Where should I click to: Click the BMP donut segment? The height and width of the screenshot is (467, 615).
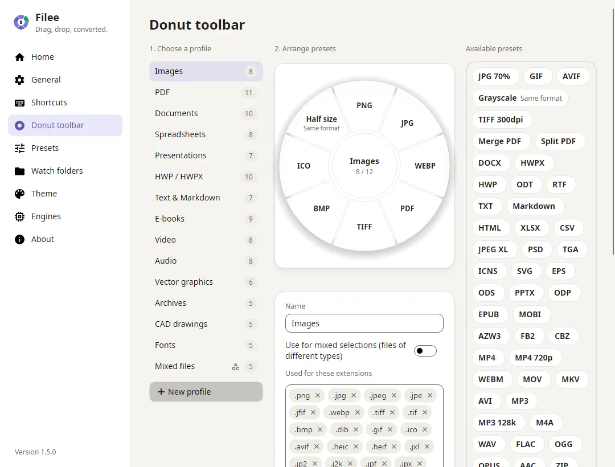(322, 208)
